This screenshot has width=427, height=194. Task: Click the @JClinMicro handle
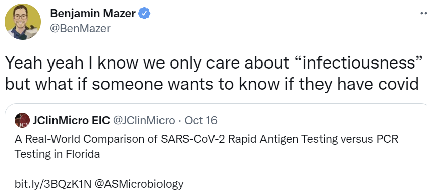(x=144, y=120)
